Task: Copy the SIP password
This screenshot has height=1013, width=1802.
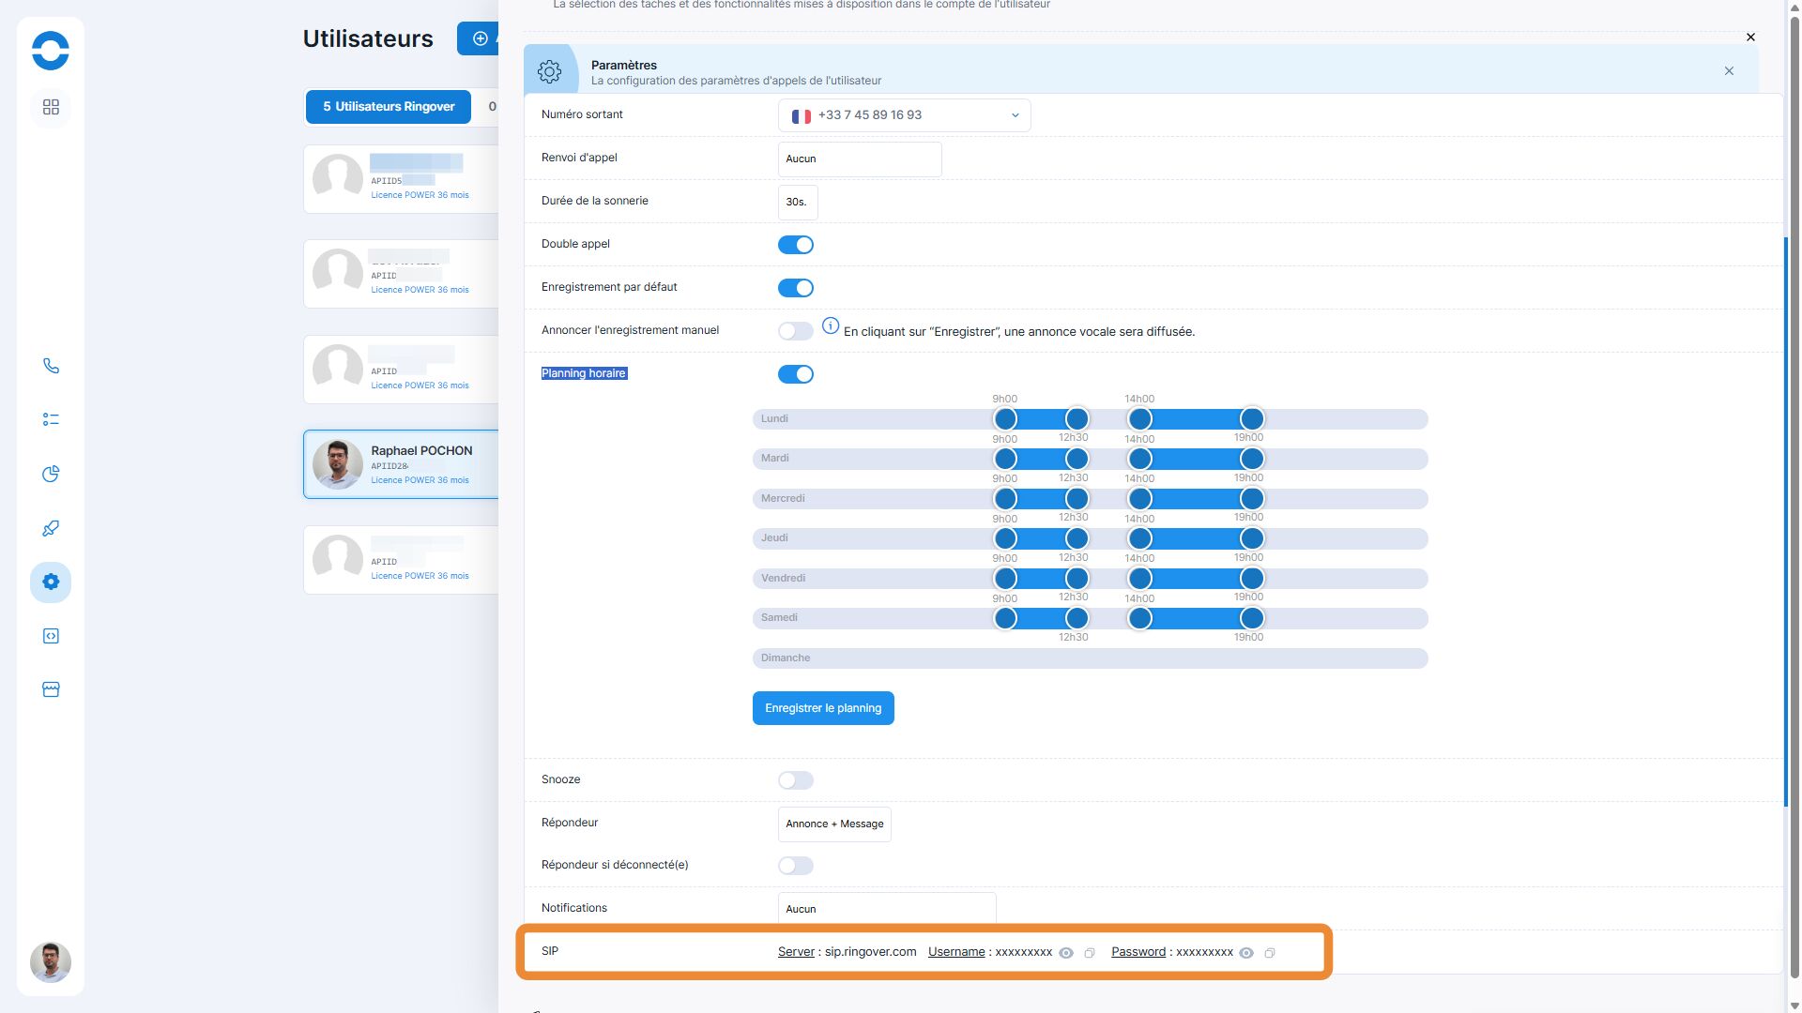Action: click(x=1270, y=953)
